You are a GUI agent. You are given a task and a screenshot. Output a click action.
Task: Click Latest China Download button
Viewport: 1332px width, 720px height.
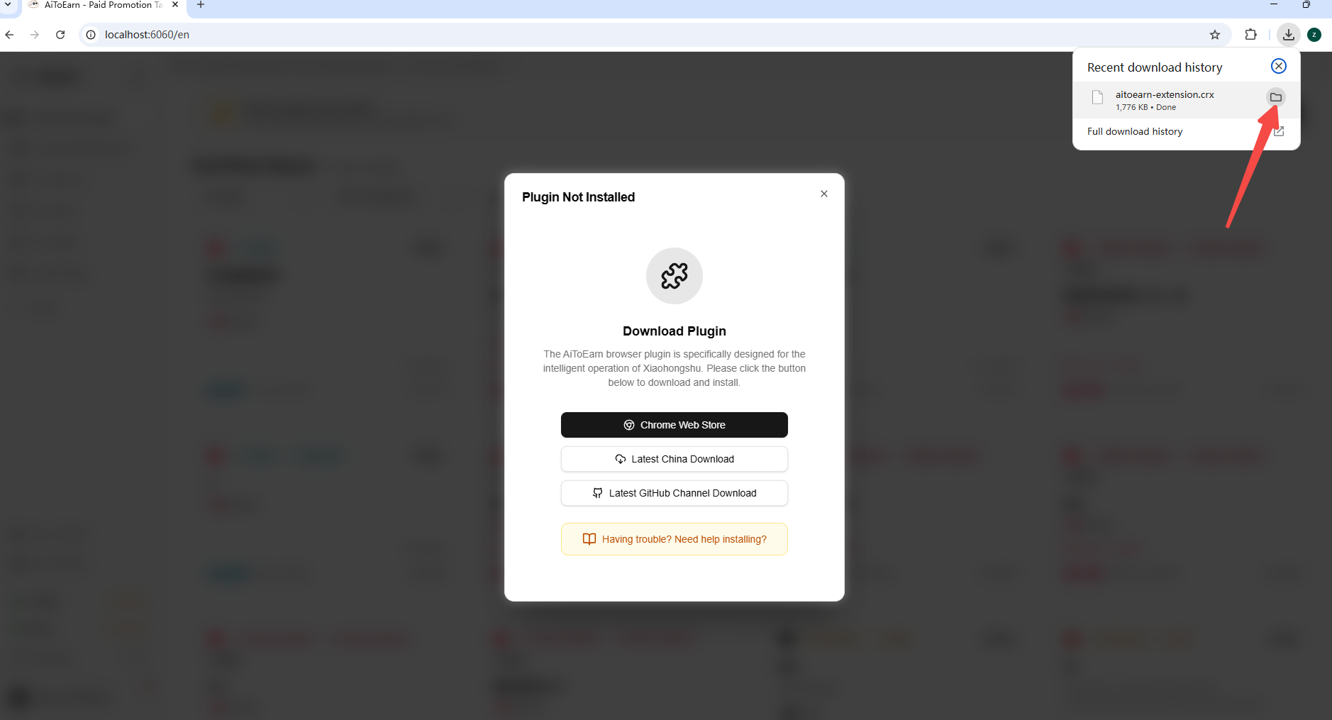(x=674, y=459)
